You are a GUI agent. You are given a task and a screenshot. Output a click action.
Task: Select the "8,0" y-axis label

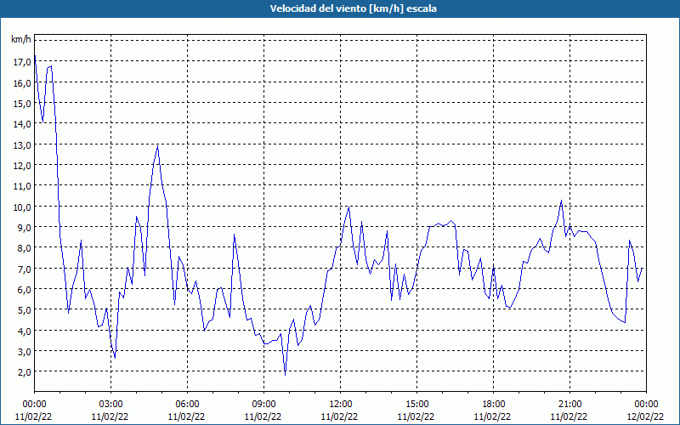(x=25, y=248)
